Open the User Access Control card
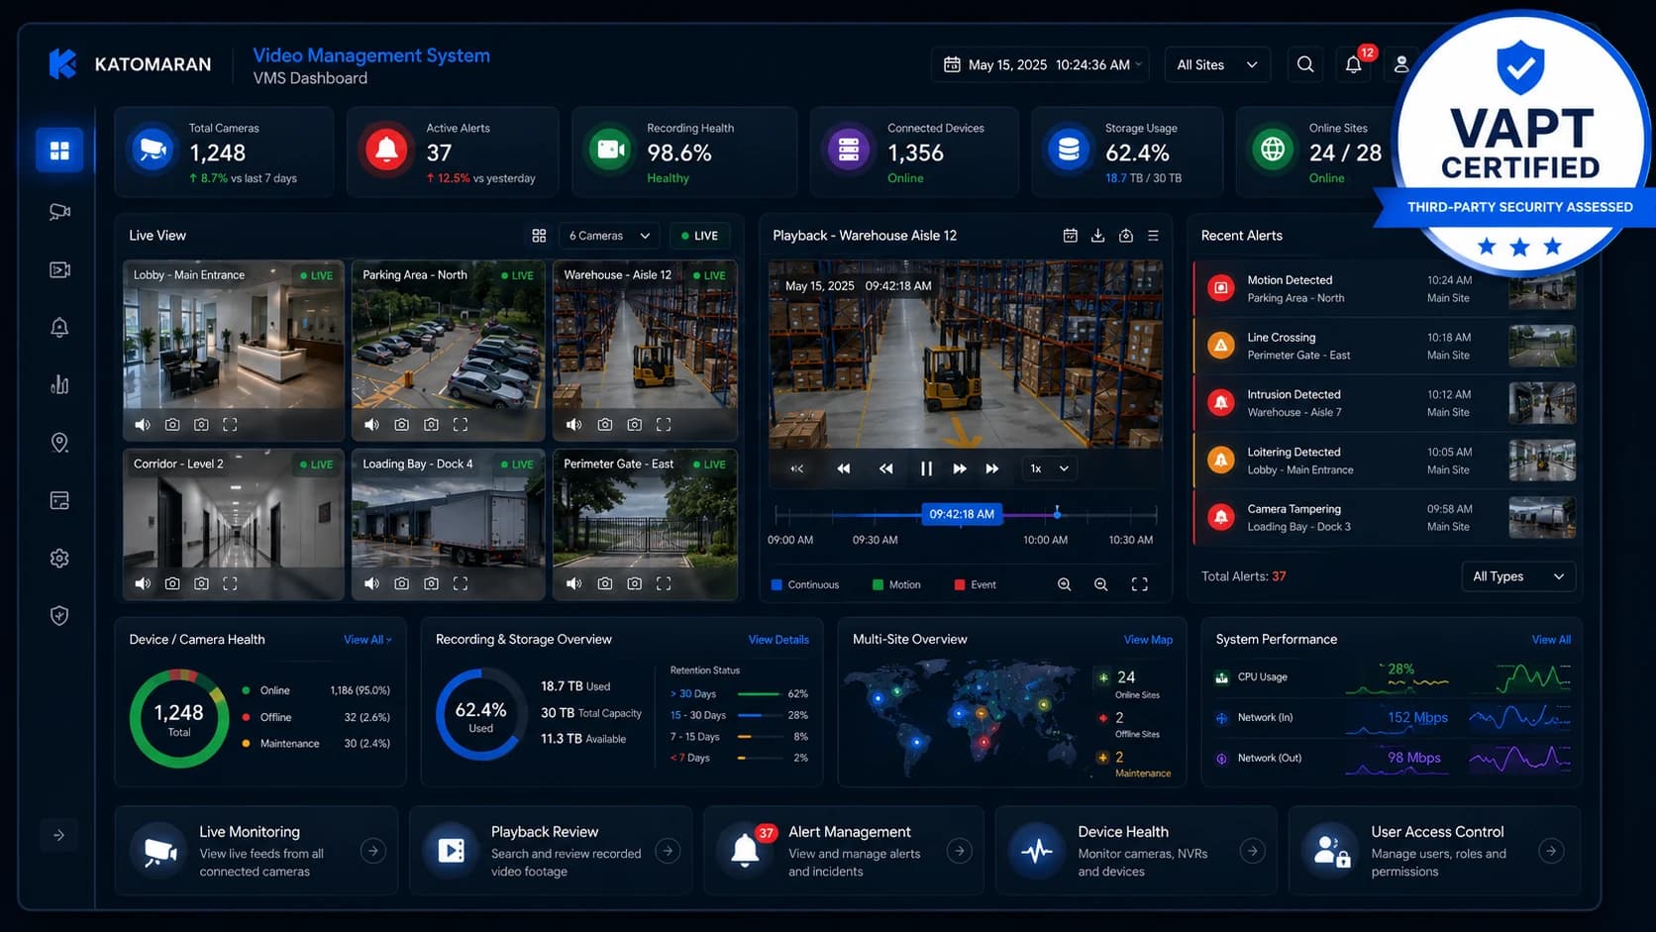Viewport: 1656px width, 932px height. pyautogui.click(x=1434, y=851)
